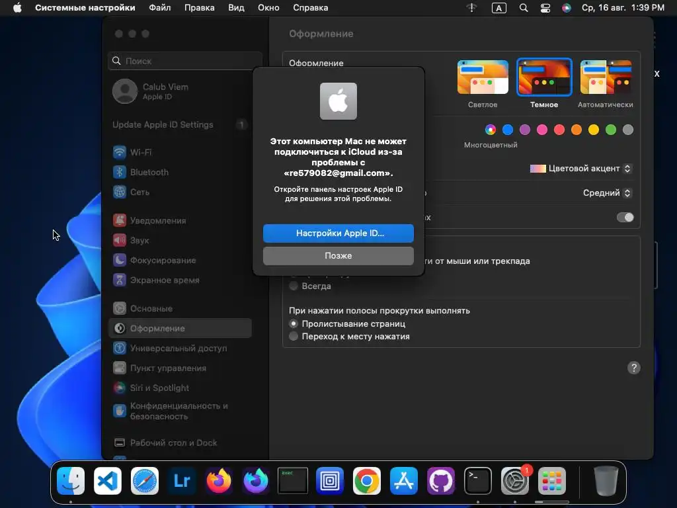Toggle the wallpaper tinting switch

625,217
